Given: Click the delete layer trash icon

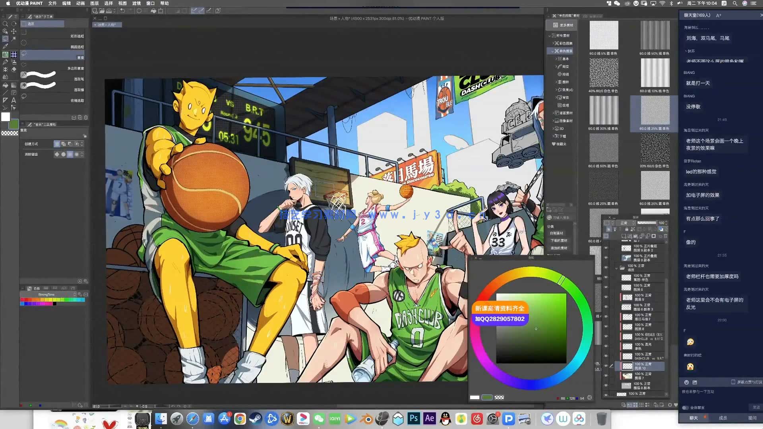Looking at the screenshot, I should point(666,236).
